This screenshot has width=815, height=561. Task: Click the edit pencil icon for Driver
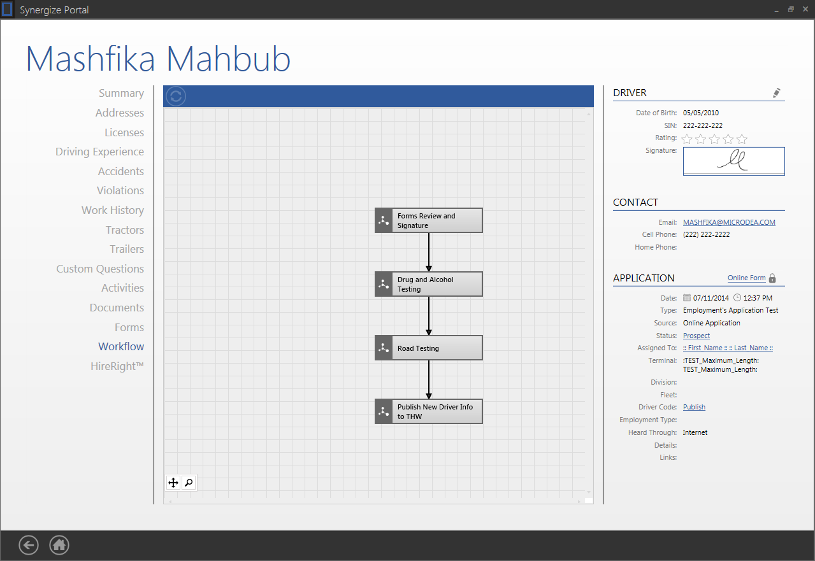776,93
